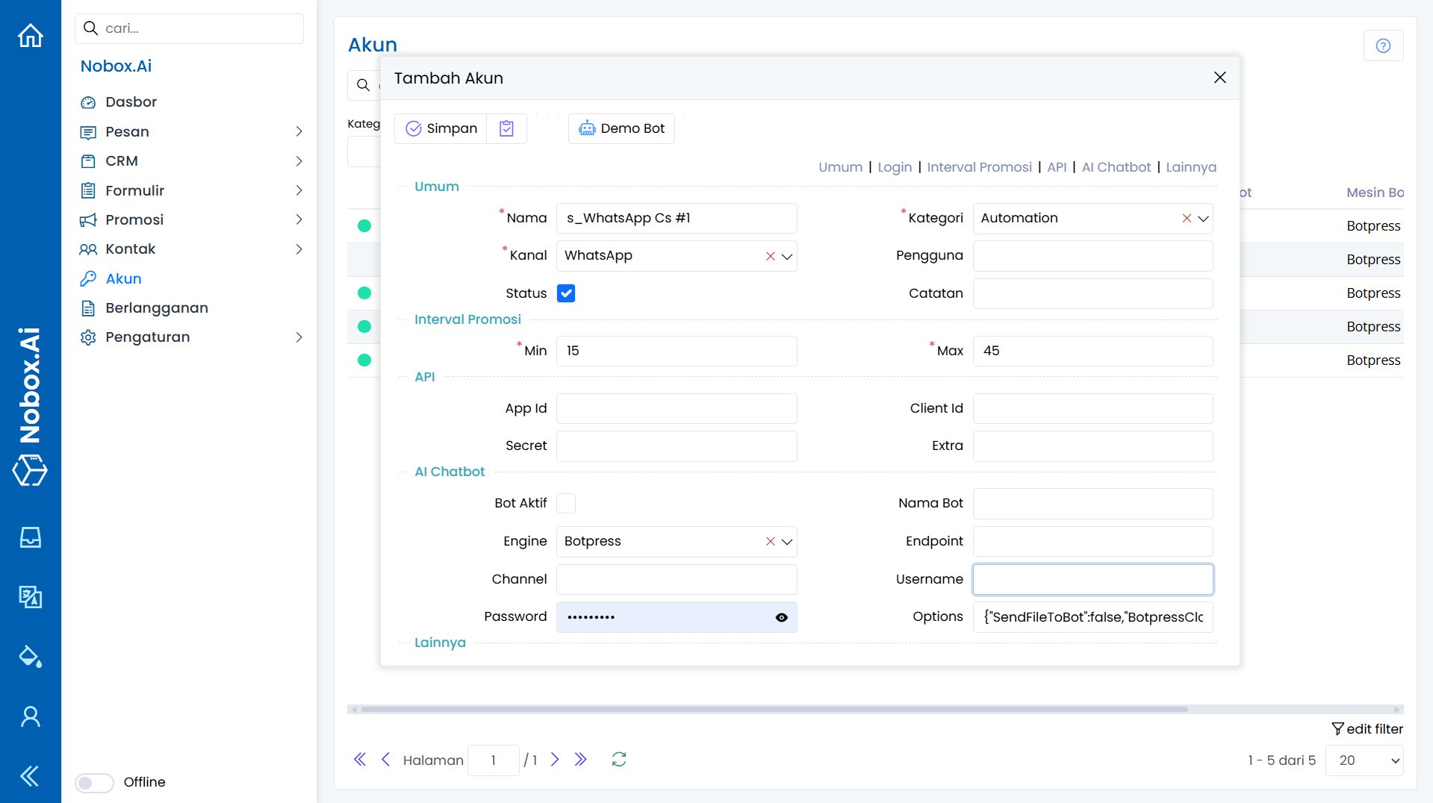This screenshot has height=803, width=1433.
Task: Uncheck the Status checkbox
Action: click(x=566, y=293)
